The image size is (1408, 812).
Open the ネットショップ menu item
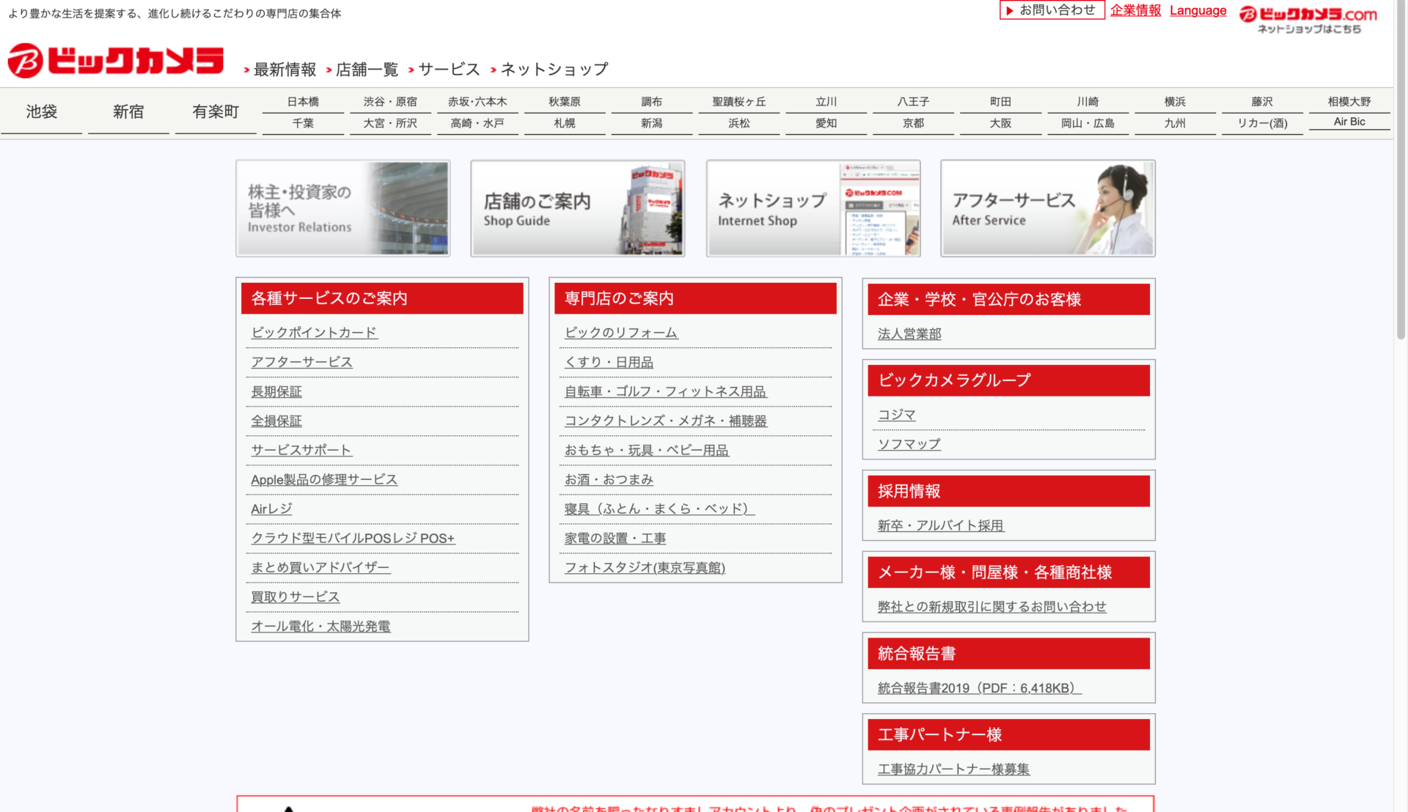pyautogui.click(x=554, y=70)
